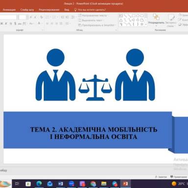Toggle bold (Ж) formatting
The height and width of the screenshot is (188, 188).
point(1,23)
